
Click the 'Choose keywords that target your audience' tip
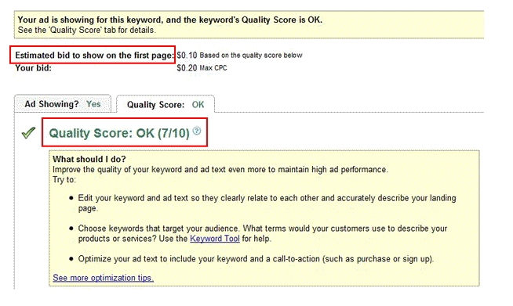tap(263, 233)
